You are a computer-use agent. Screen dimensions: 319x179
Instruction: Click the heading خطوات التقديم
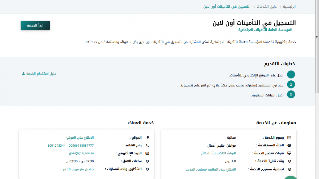280,64
